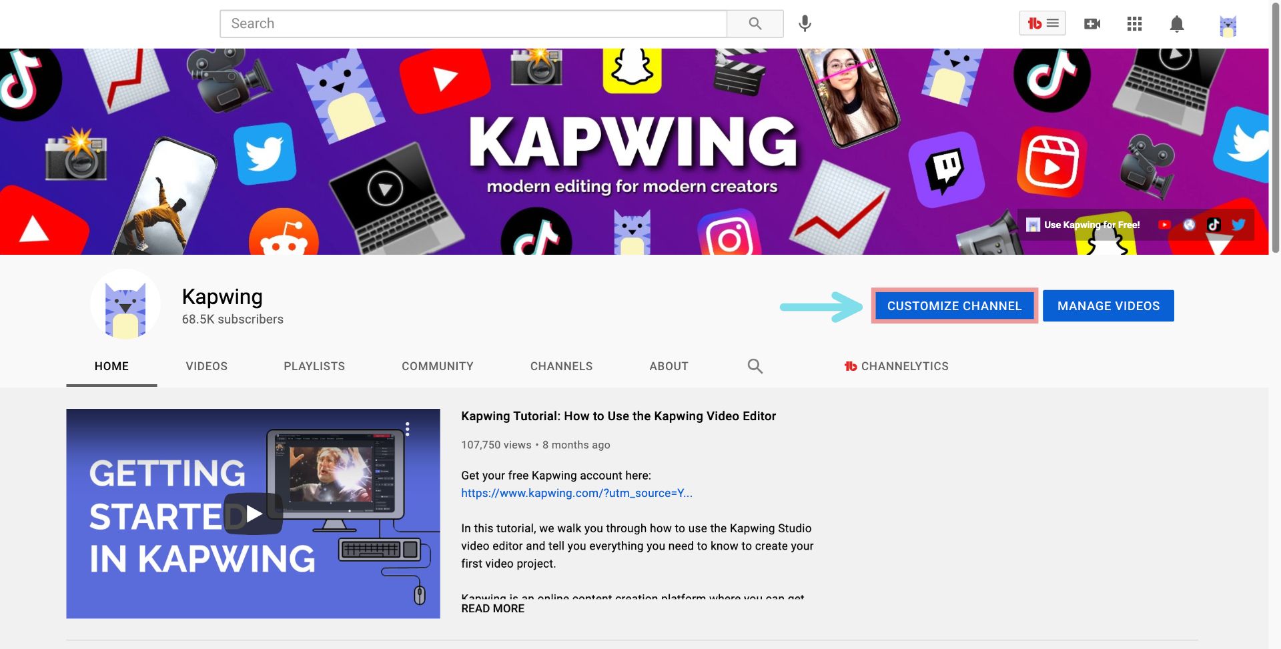Click the MANAGE VIDEOS button
Image resolution: width=1281 pixels, height=649 pixels.
coord(1108,305)
